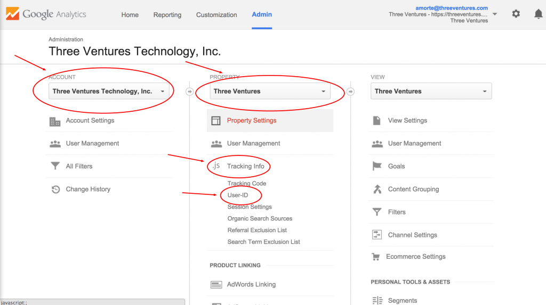Click the Channel Settings arrows icon
Image resolution: width=546 pixels, height=305 pixels.
tap(377, 235)
